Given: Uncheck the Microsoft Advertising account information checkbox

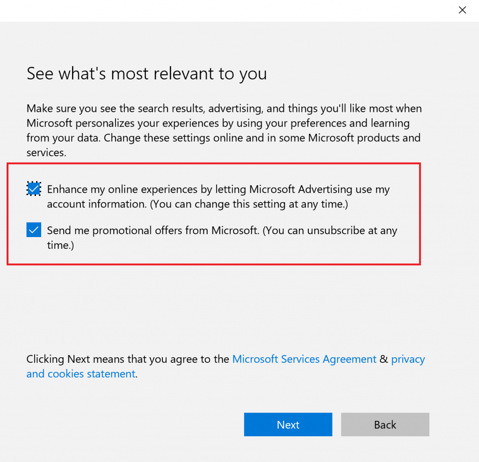Looking at the screenshot, I should coord(33,188).
